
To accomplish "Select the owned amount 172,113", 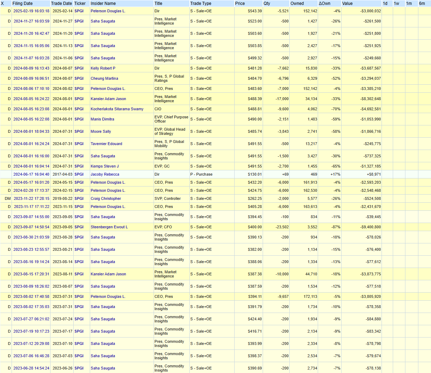I will [x=311, y=296].
